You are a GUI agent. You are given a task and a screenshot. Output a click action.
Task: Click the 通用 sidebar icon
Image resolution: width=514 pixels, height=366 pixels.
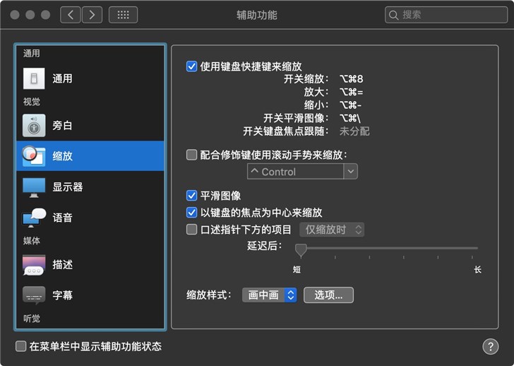[34, 78]
